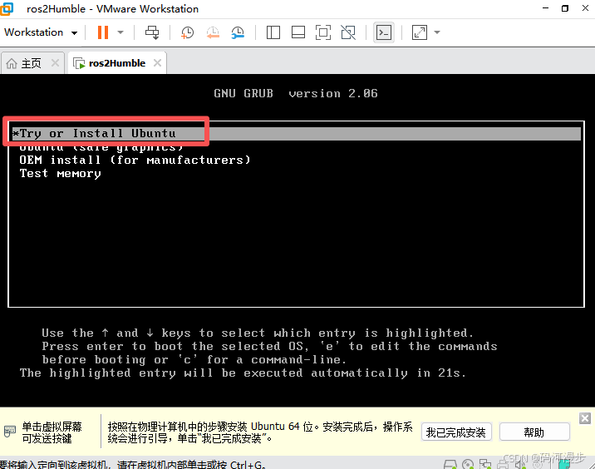The height and width of the screenshot is (469, 595).
Task: Toggle the console view button
Action: [384, 32]
